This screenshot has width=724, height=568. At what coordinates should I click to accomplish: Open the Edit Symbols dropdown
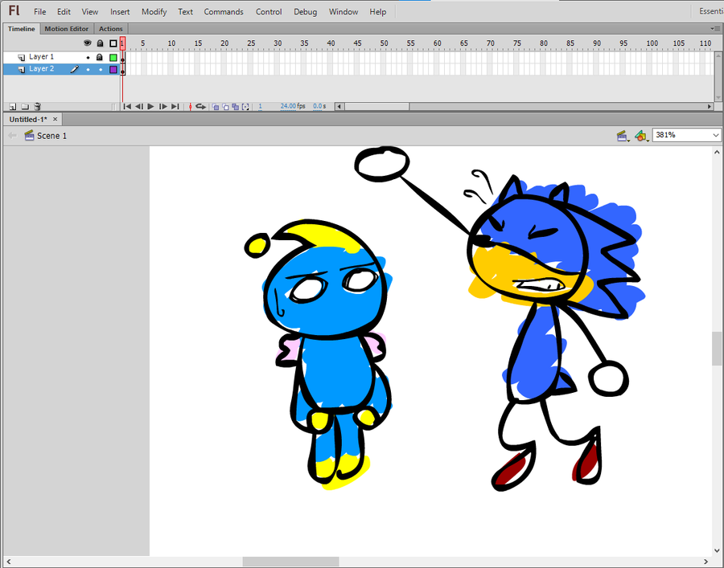coord(642,136)
